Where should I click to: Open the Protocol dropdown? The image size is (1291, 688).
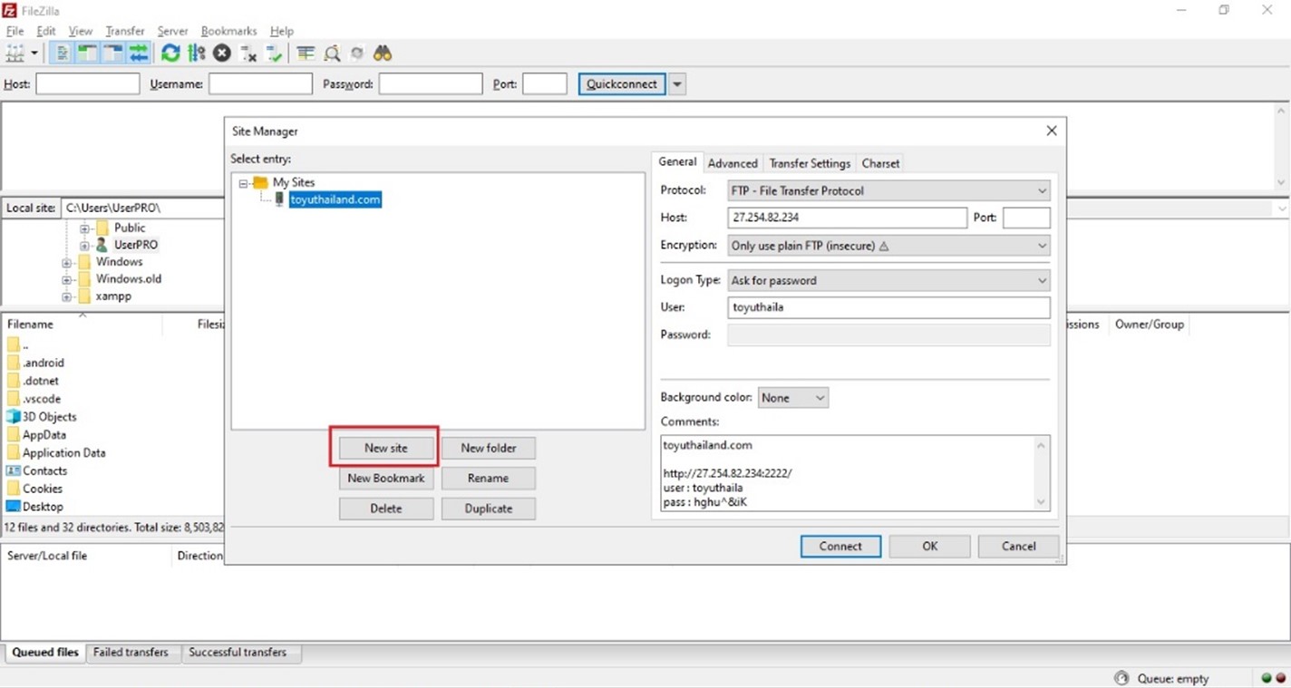(888, 191)
